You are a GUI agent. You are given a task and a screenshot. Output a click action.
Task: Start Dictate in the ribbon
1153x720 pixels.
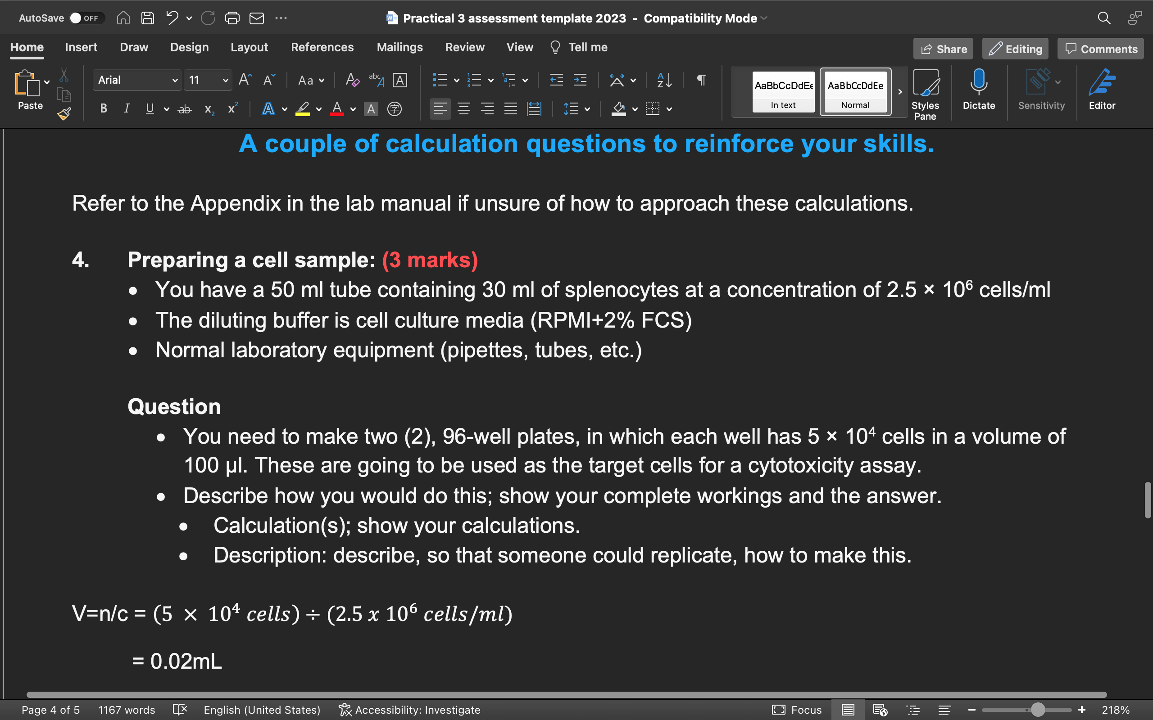979,90
